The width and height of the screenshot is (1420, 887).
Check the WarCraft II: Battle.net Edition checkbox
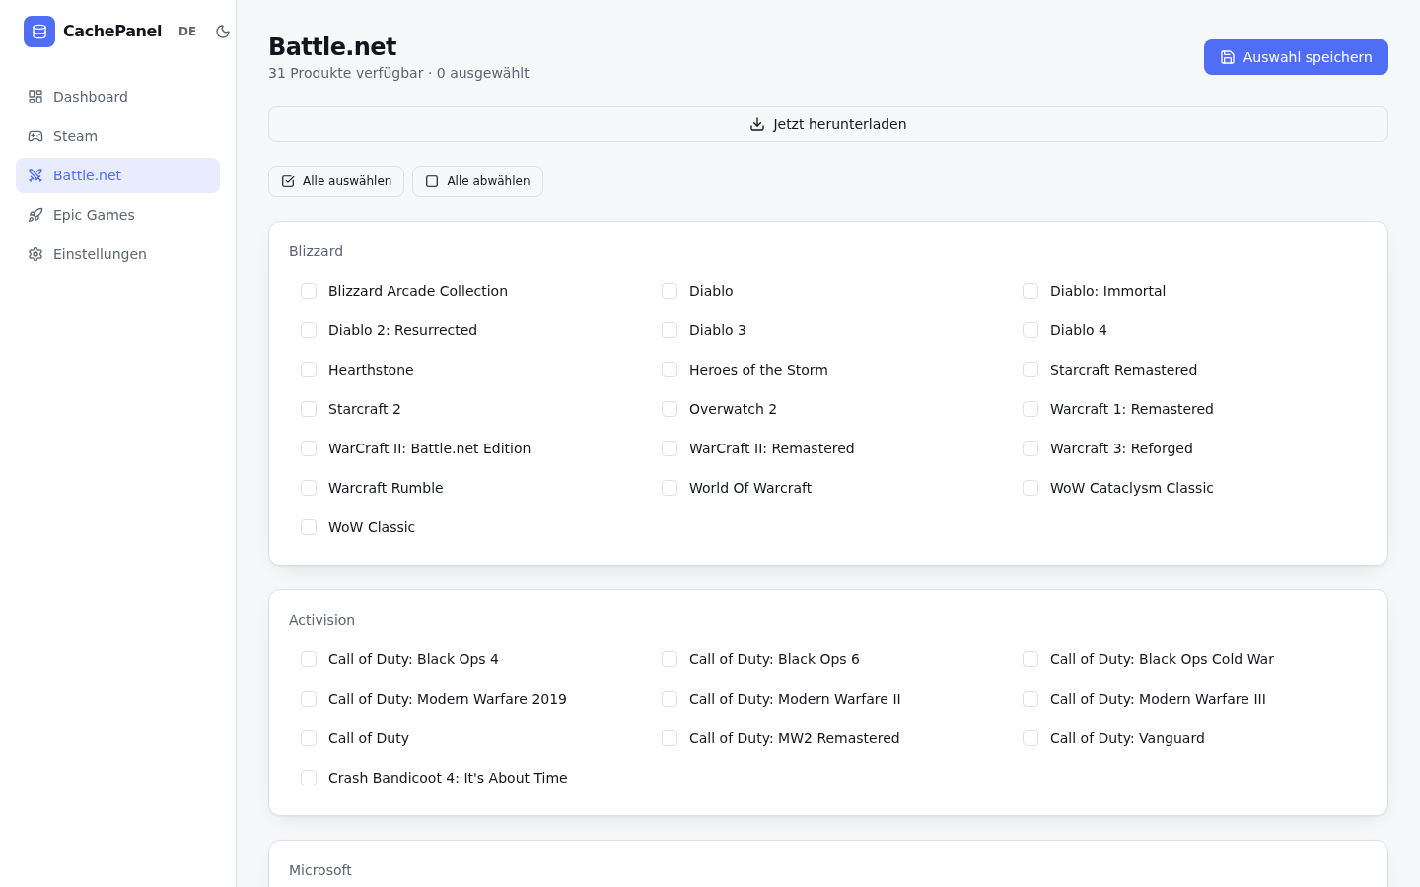pos(309,448)
